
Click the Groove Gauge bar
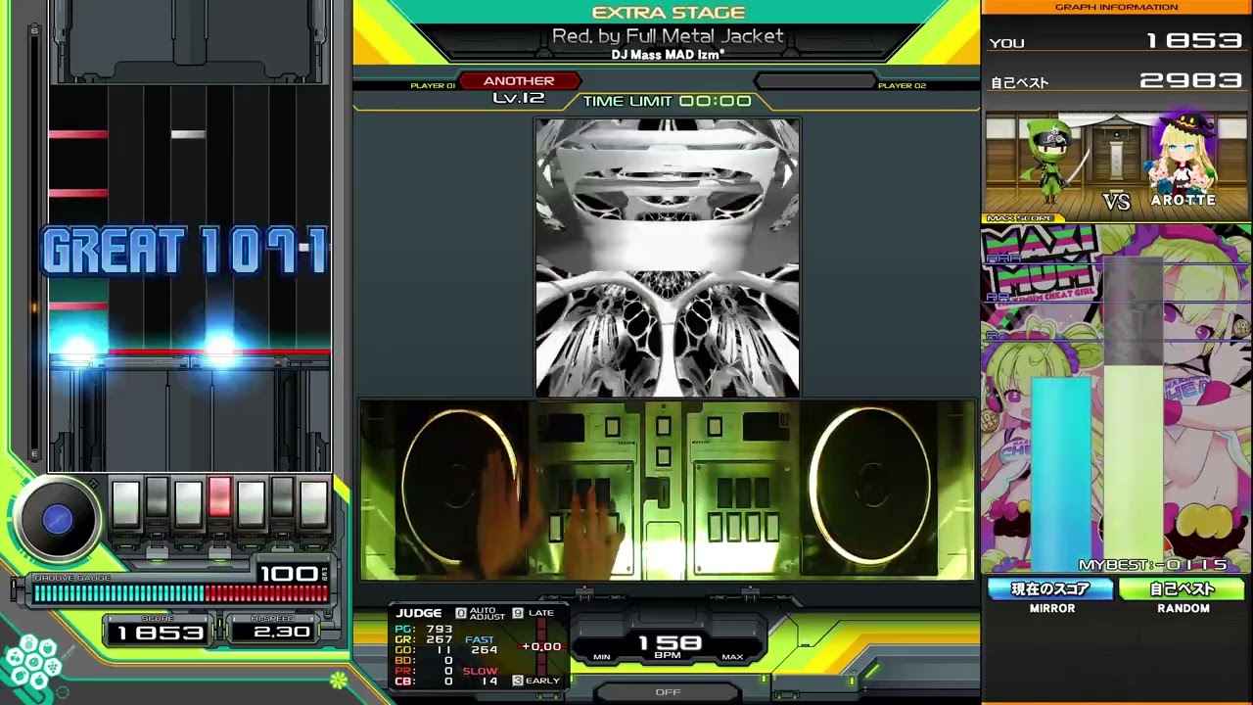click(181, 592)
